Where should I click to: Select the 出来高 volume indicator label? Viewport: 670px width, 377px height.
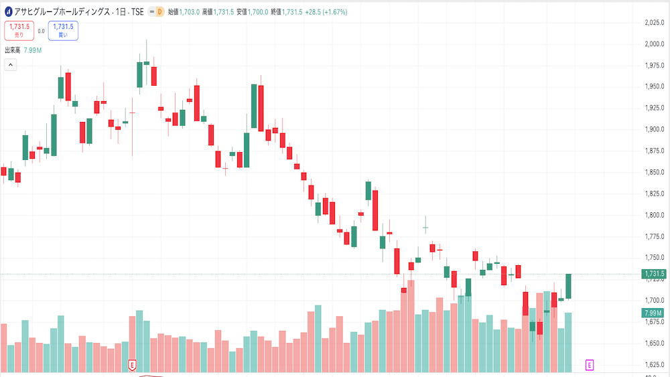point(13,50)
